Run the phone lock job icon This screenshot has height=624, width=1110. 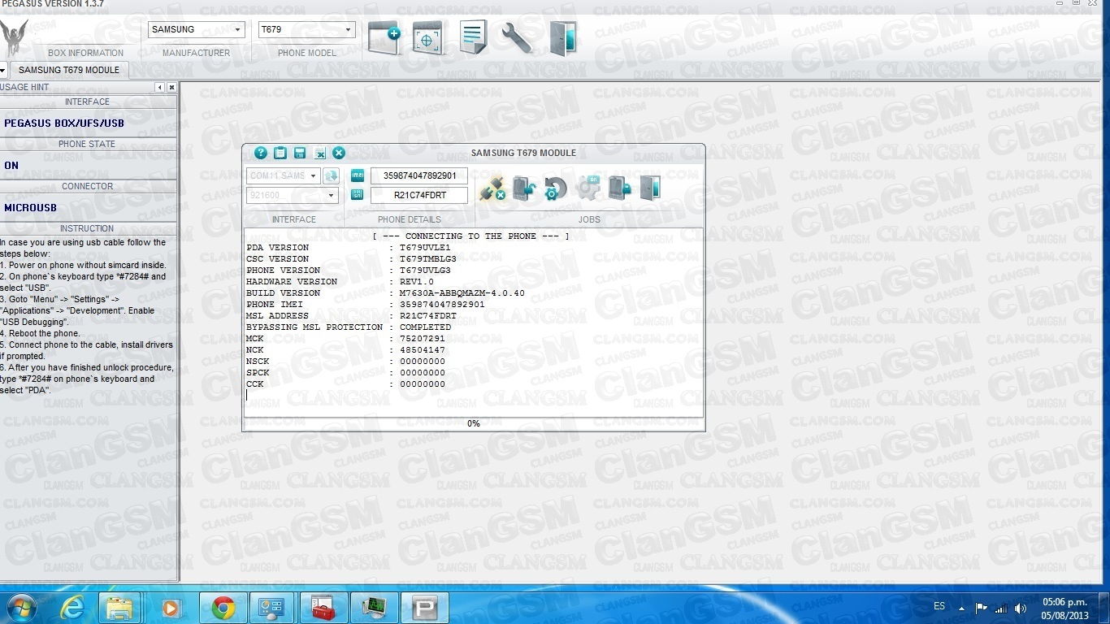619,188
